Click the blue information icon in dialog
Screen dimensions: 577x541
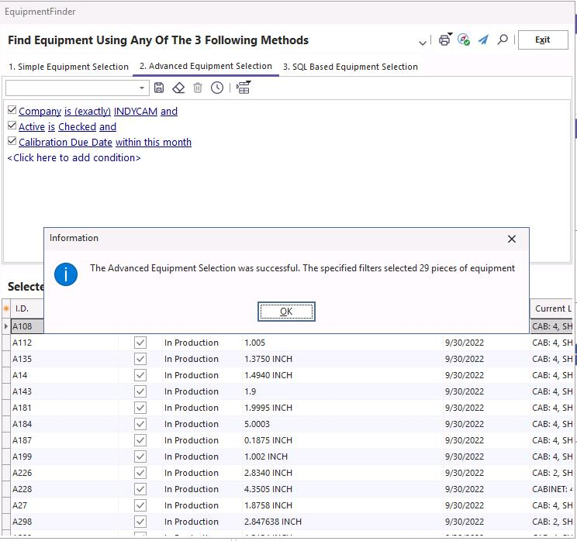pyautogui.click(x=67, y=274)
